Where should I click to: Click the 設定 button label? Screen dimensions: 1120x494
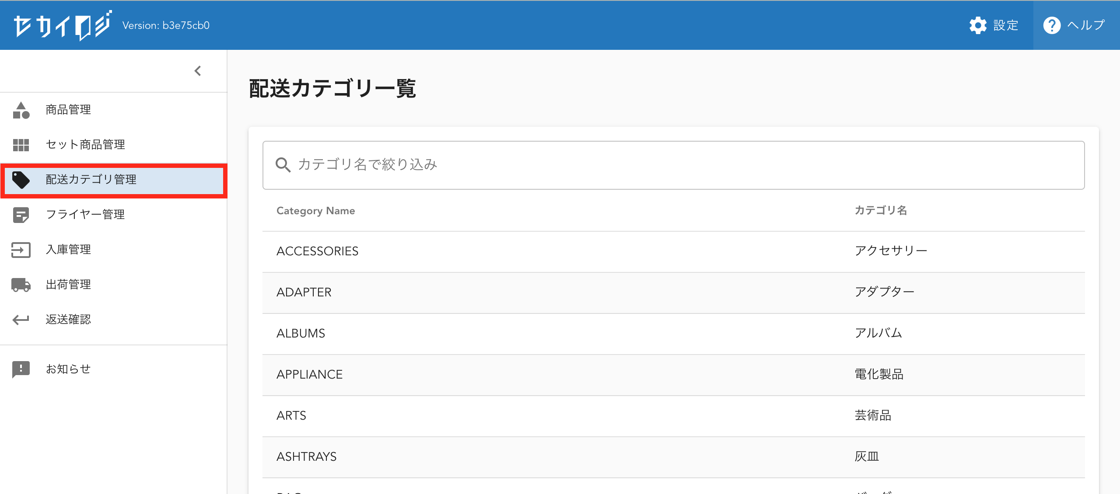[1006, 25]
